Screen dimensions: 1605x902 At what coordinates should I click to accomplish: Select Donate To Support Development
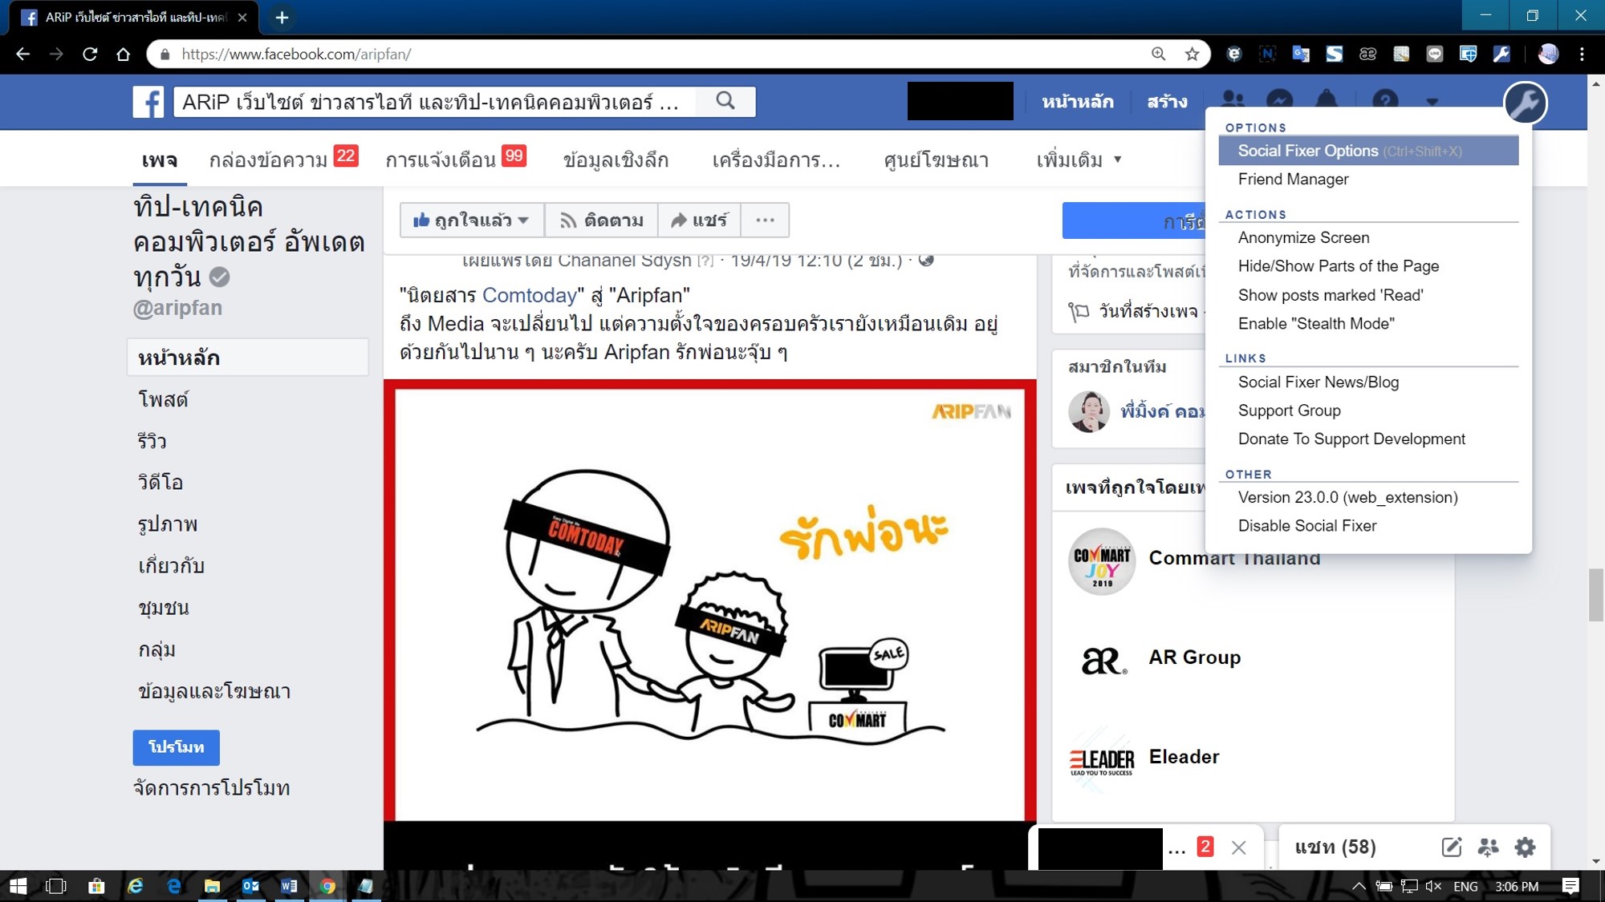(1351, 439)
